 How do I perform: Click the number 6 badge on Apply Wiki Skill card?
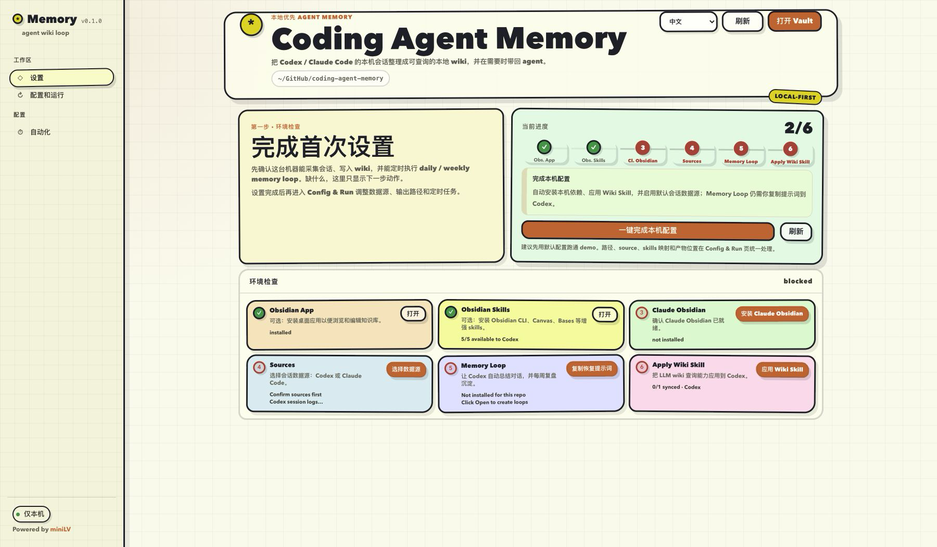[642, 367]
